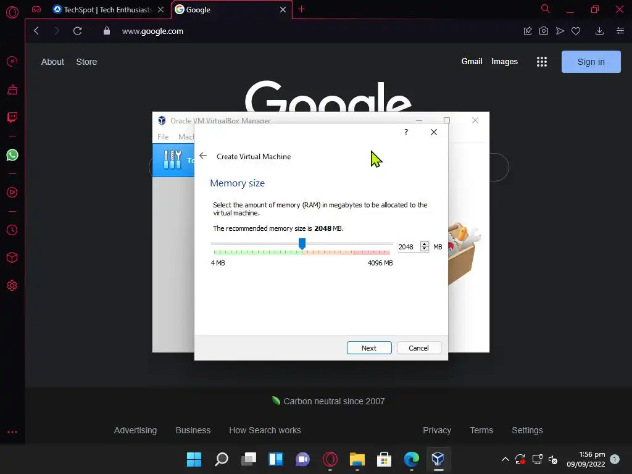Image resolution: width=632 pixels, height=474 pixels.
Task: Open the new tab plus button
Action: coord(301,9)
